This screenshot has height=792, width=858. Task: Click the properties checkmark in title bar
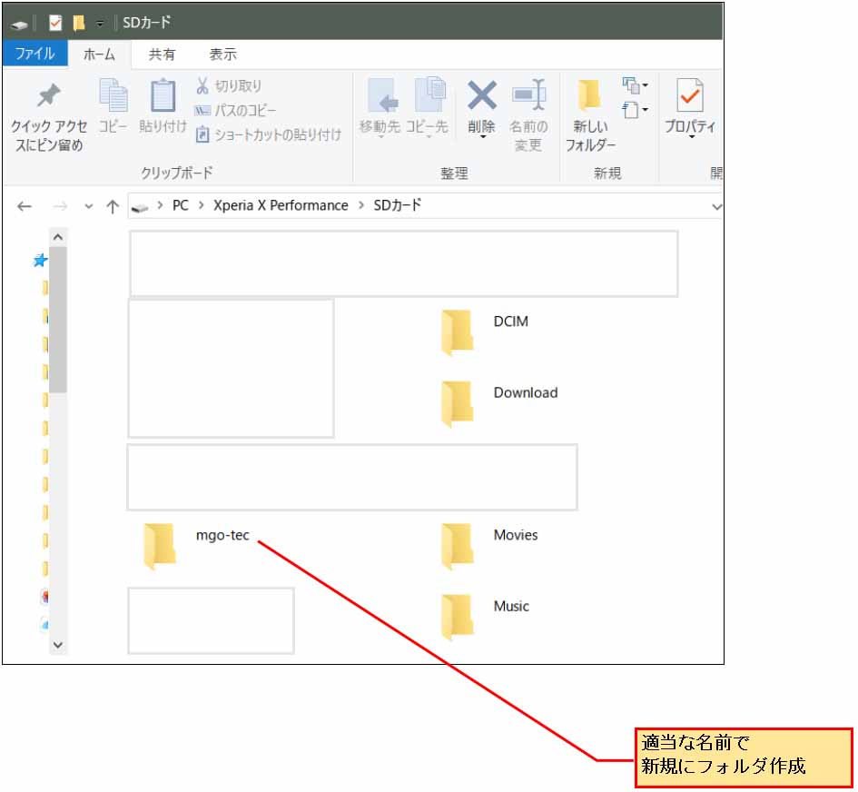55,23
